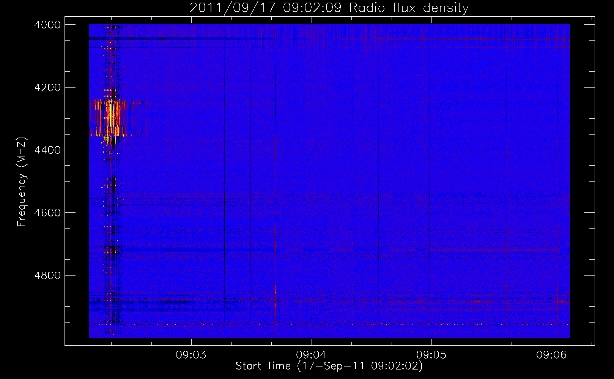Click the 4000 frequency axis label

click(x=47, y=25)
